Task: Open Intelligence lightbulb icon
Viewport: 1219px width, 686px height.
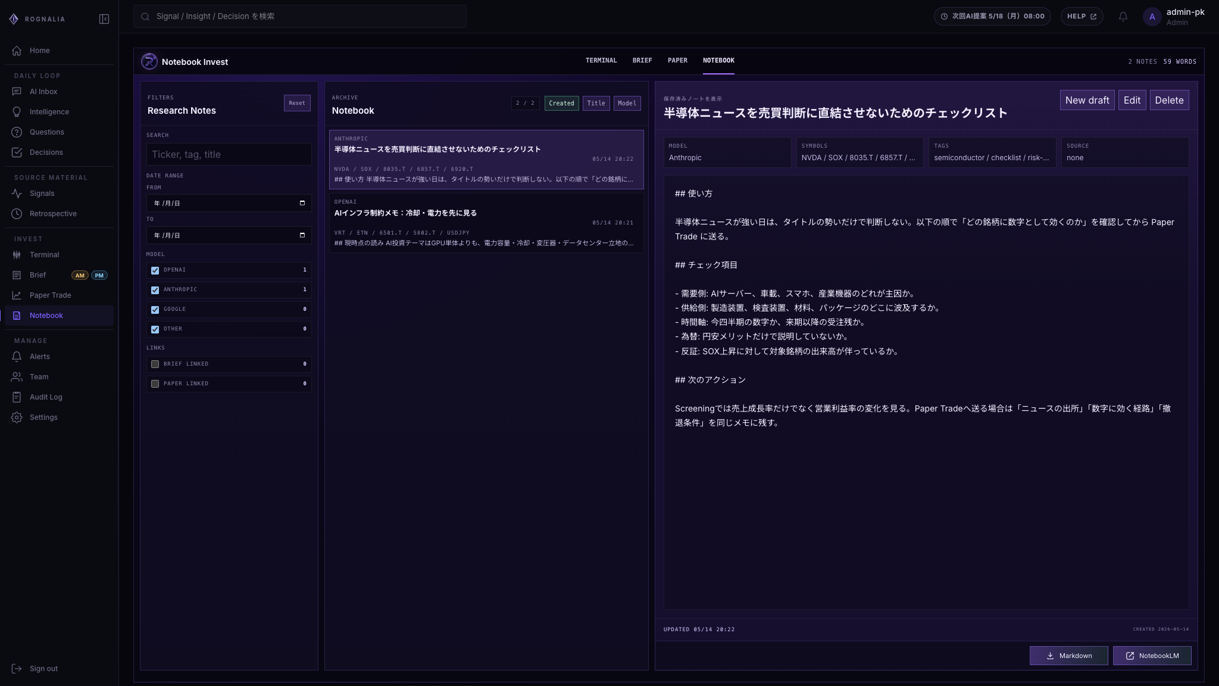Action: tap(17, 112)
